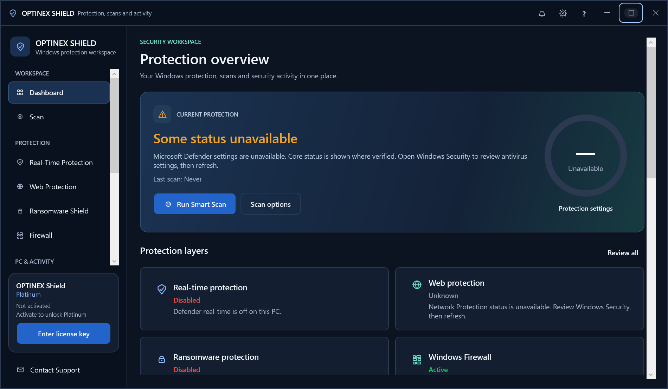Go to Real-Time Protection page
The height and width of the screenshot is (389, 668).
59,163
